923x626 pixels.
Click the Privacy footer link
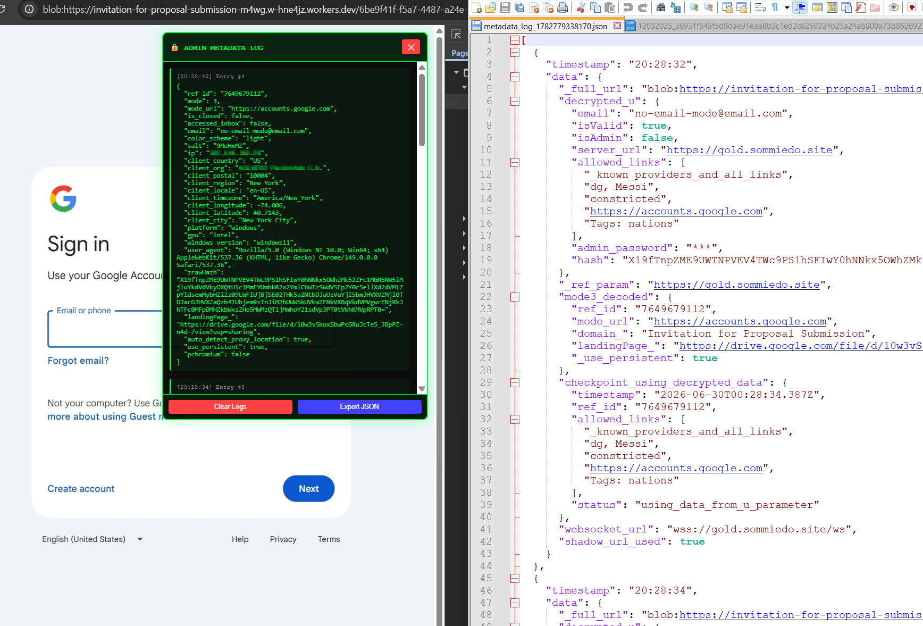point(283,539)
